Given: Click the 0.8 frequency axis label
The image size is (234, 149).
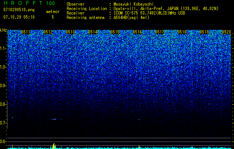Looking at the screenshot, I should (x=3, y=104).
